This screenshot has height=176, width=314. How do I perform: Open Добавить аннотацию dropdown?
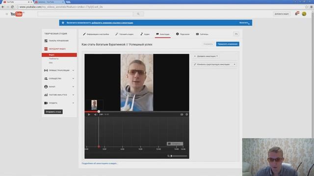[x=206, y=56]
